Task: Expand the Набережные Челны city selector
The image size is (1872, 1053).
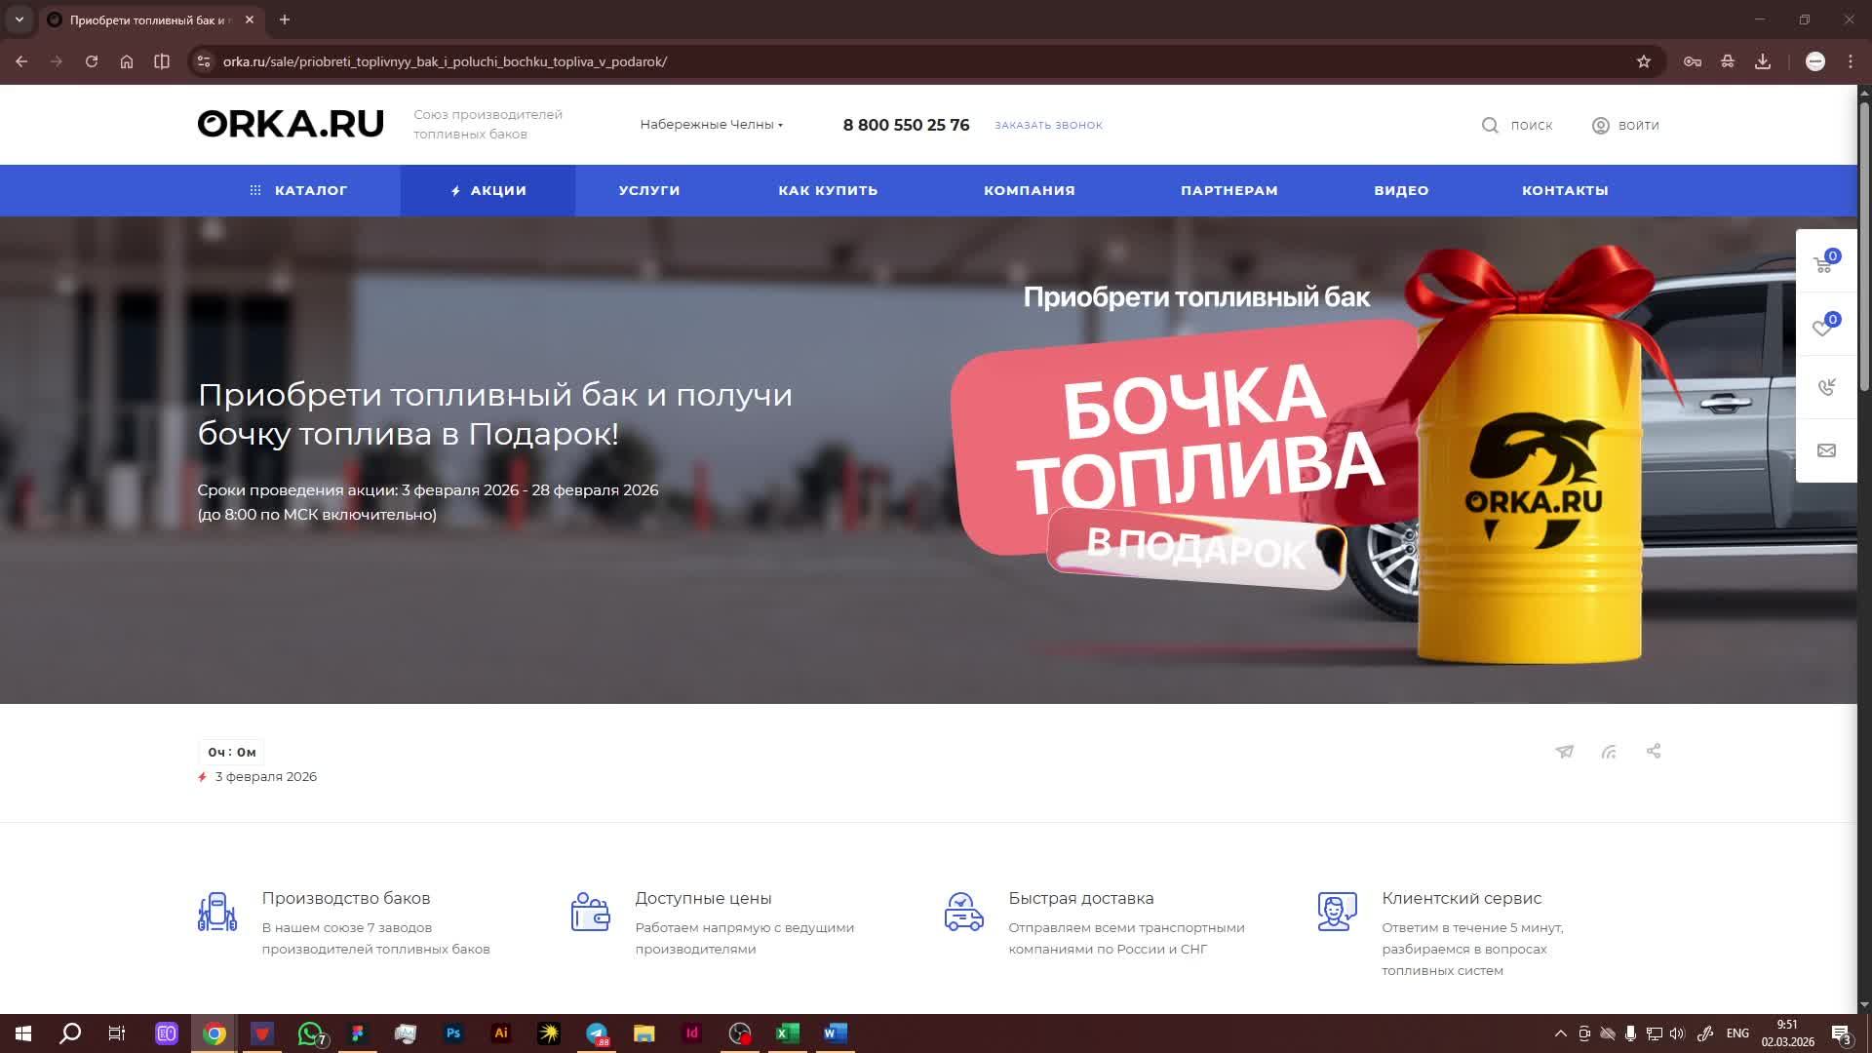Action: click(711, 125)
